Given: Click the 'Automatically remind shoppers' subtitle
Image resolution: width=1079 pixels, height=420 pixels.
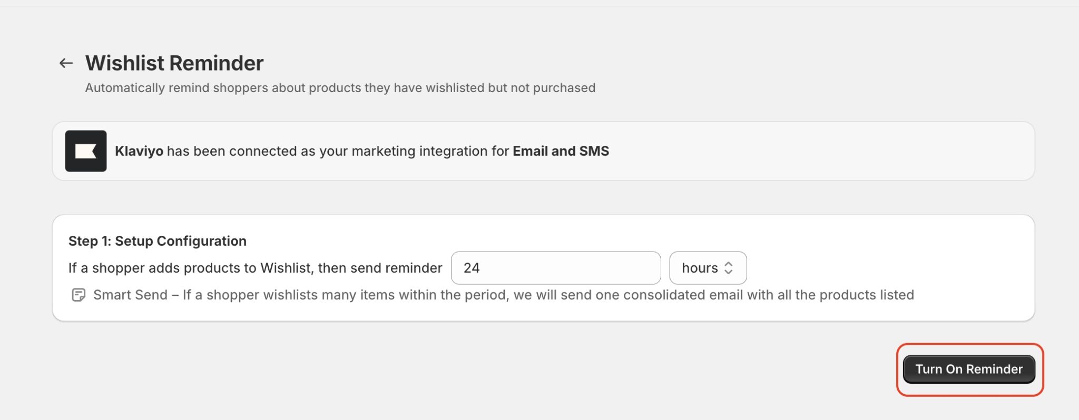Looking at the screenshot, I should pyautogui.click(x=340, y=88).
